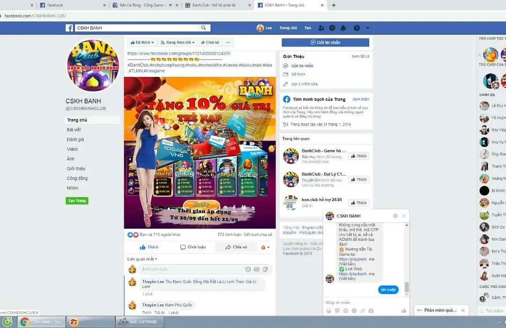The height and width of the screenshot is (328, 506).
Task: Click the Gửi tin nhắn blue button
Action: [x=325, y=42]
